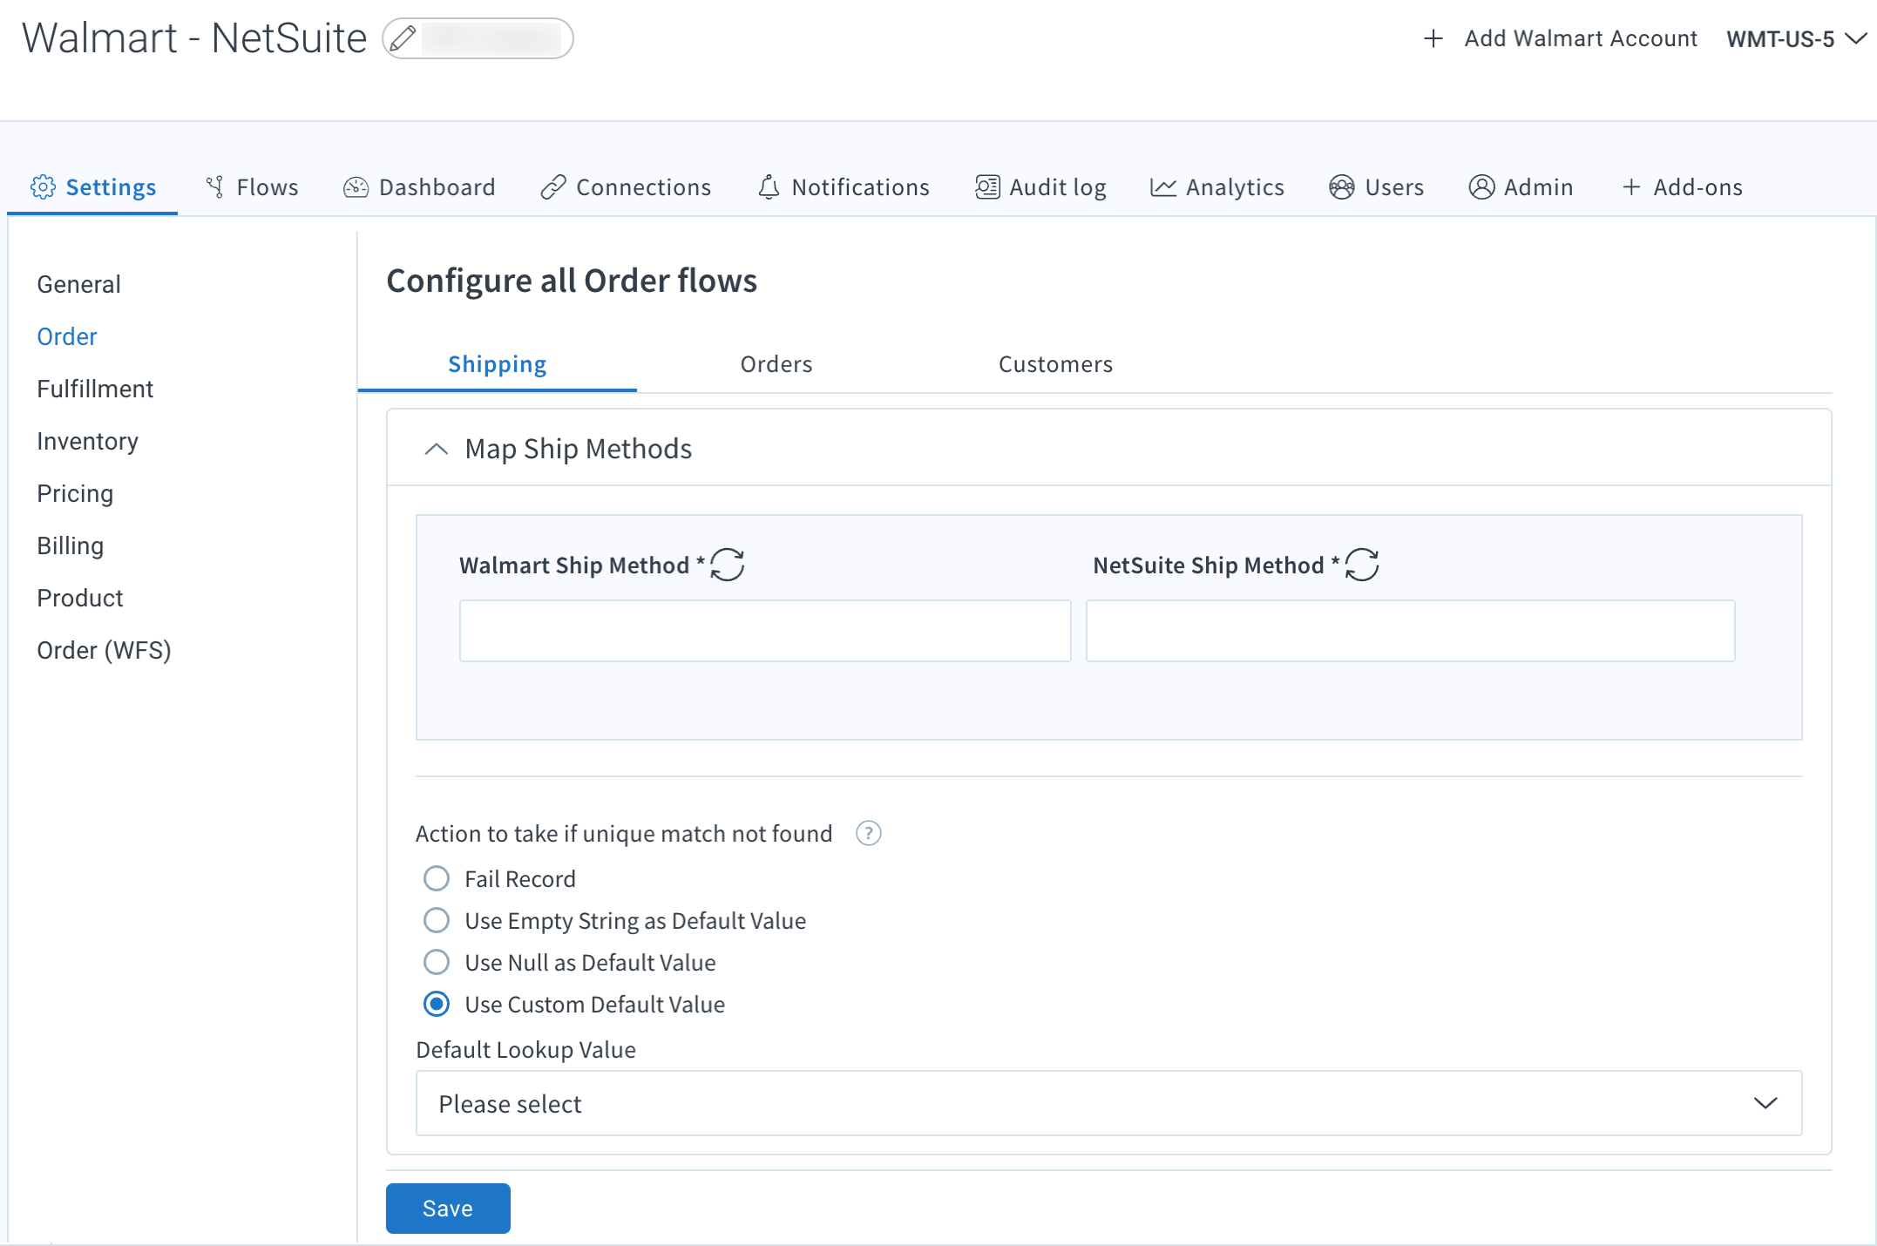Click the Analytics chart icon
This screenshot has height=1246, width=1877.
[1163, 187]
